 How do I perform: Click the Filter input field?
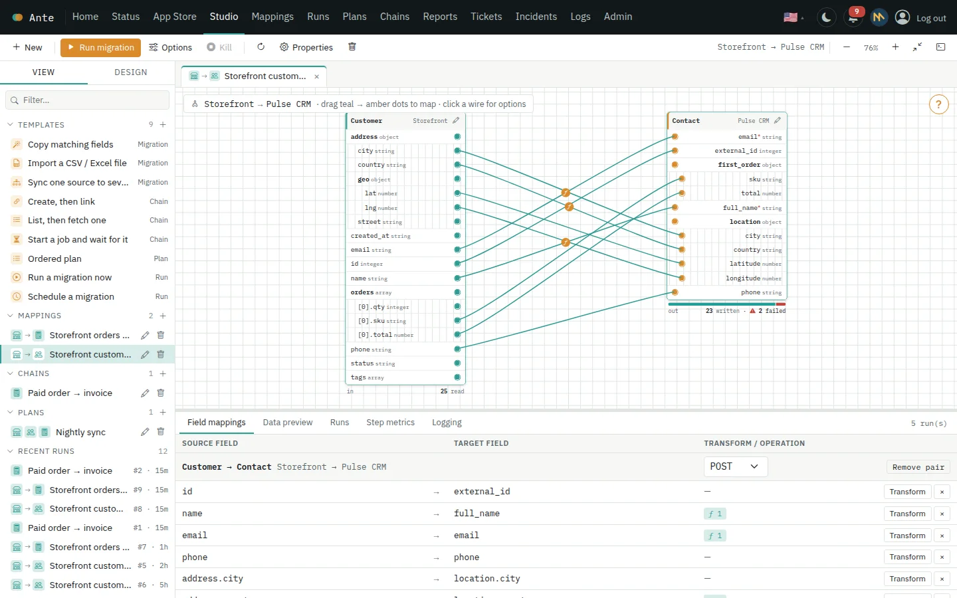87,100
